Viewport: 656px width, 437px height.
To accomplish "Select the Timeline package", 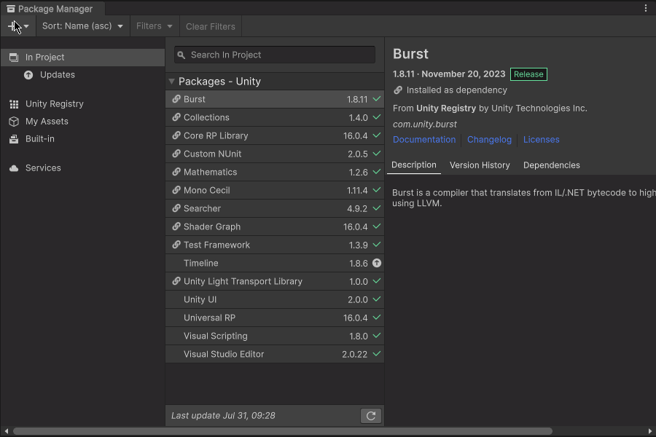I will (275, 263).
